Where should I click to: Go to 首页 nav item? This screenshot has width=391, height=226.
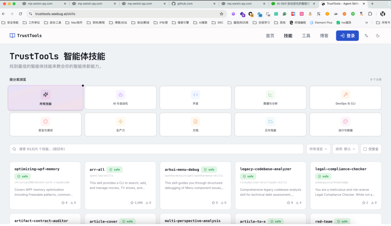pos(270,36)
